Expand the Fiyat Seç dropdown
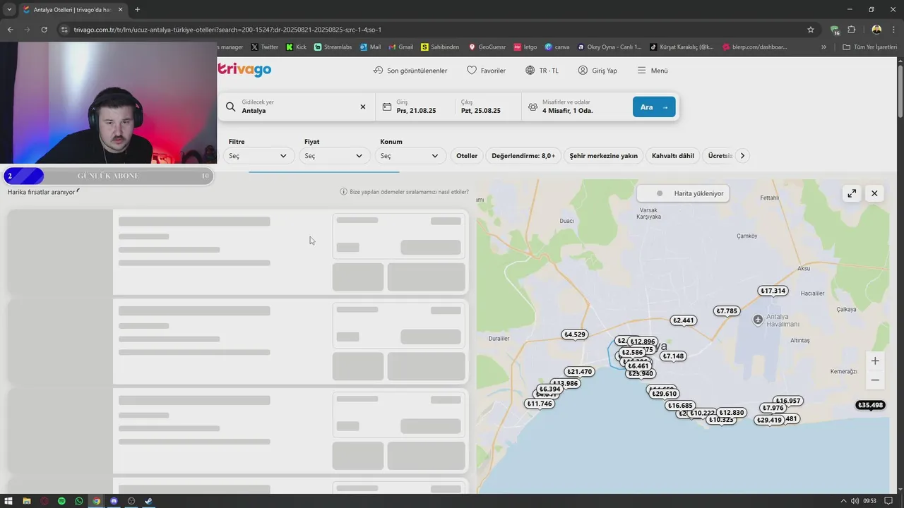Image resolution: width=904 pixels, height=508 pixels. (334, 156)
